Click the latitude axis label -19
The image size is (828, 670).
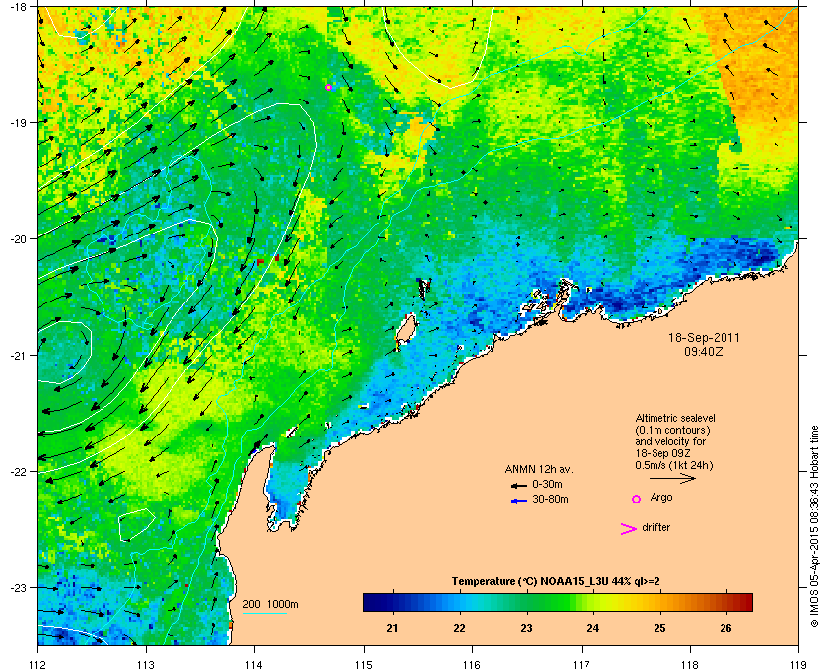click(x=18, y=122)
